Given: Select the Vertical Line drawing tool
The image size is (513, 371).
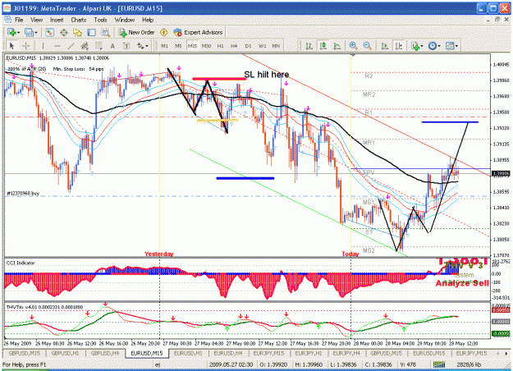Looking at the screenshot, I should (43, 46).
